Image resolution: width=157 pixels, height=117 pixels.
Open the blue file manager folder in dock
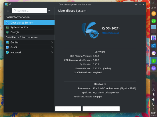pyautogui.click(x=154, y=46)
